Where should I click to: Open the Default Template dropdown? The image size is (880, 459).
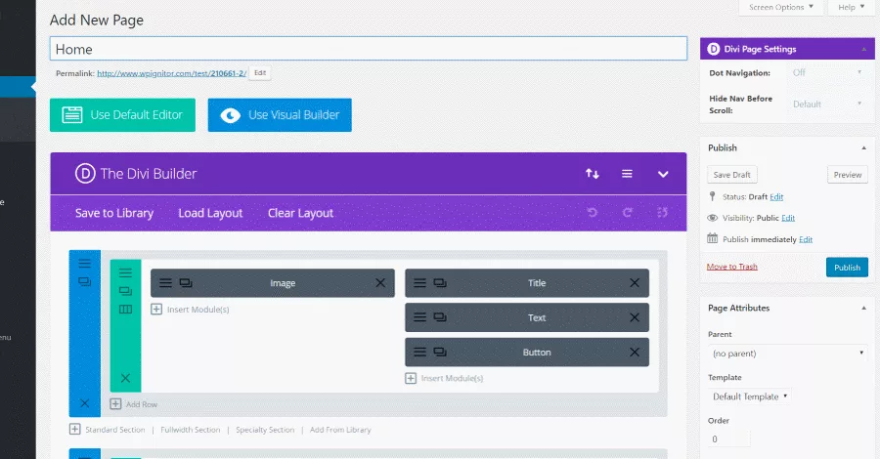749,396
